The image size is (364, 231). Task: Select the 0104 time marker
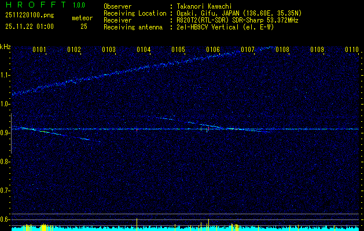[x=144, y=50]
